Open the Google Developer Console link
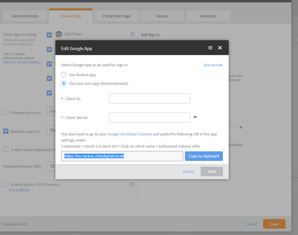Viewport: 298px width, 235px height. [130, 134]
